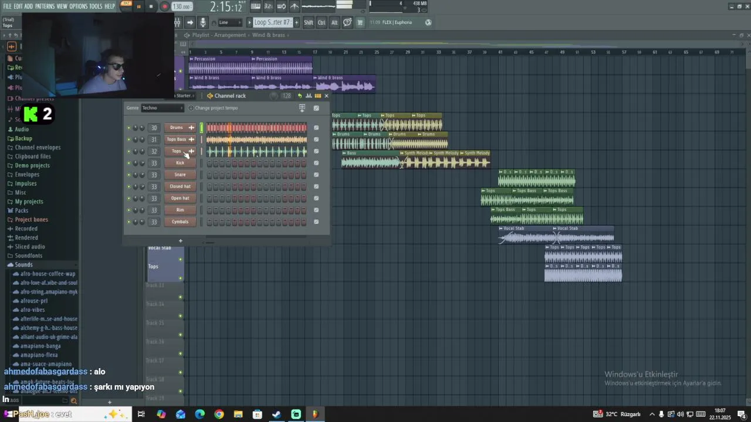Open the shopping cart content library icon
Screen dimensions: 751x422
[360, 22]
